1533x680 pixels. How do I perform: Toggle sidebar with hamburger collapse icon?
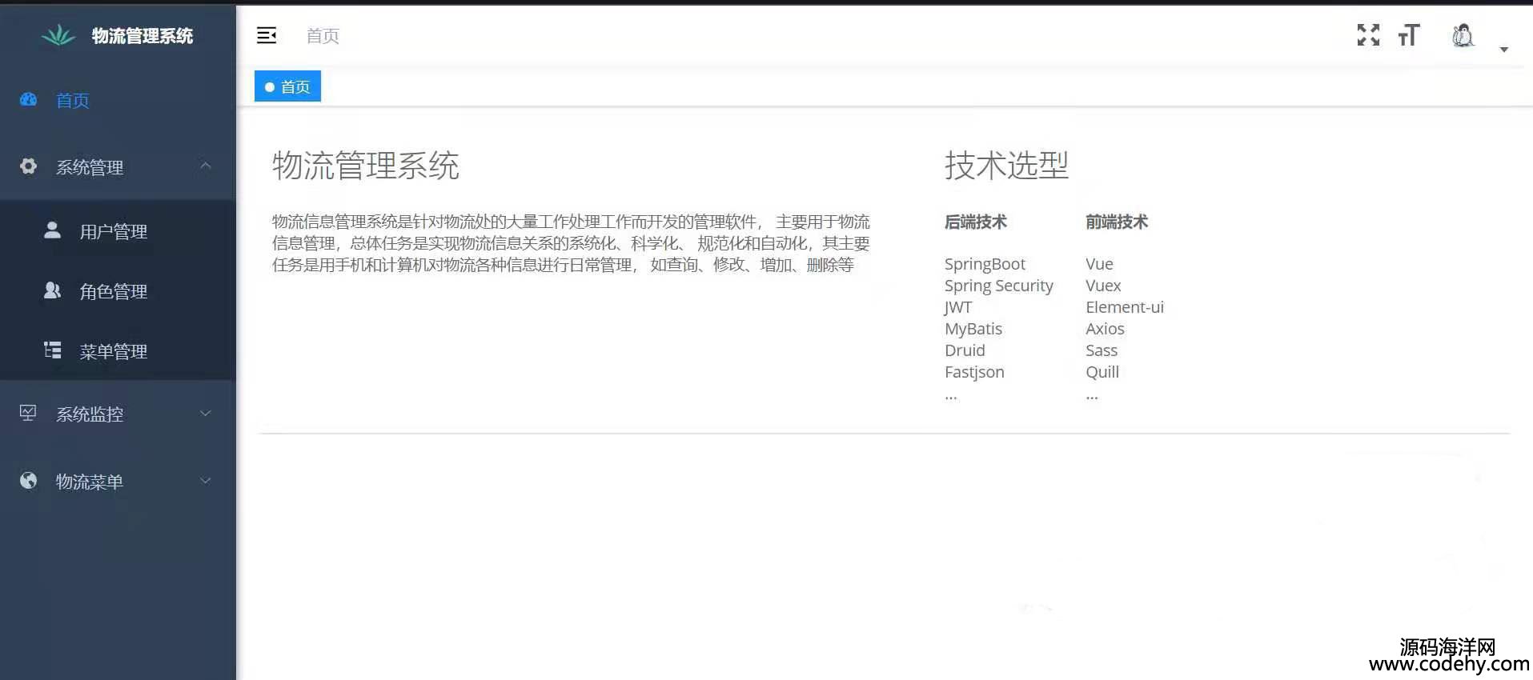(x=267, y=35)
